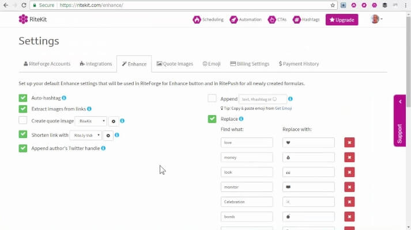The image size is (411, 230).
Task: Open quote image template dropdown RiteKit
Action: point(91,121)
